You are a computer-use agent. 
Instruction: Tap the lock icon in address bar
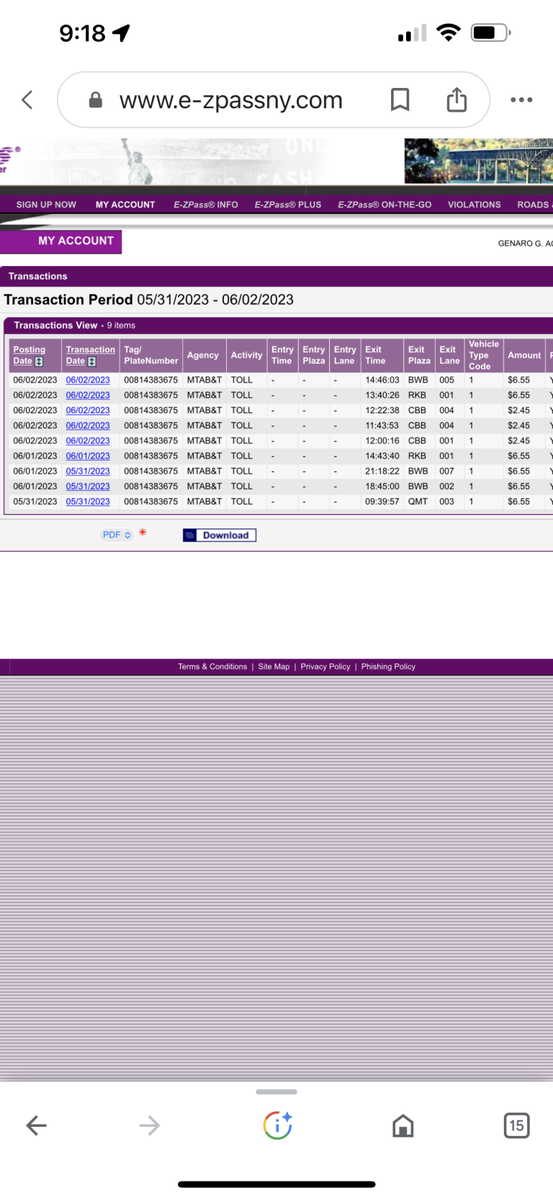pyautogui.click(x=95, y=99)
